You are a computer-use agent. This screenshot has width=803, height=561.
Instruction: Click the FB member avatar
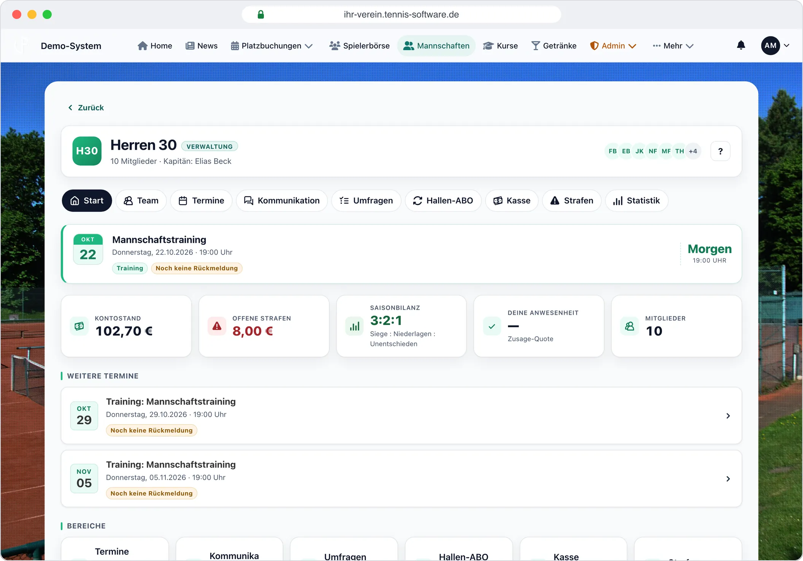tap(613, 151)
